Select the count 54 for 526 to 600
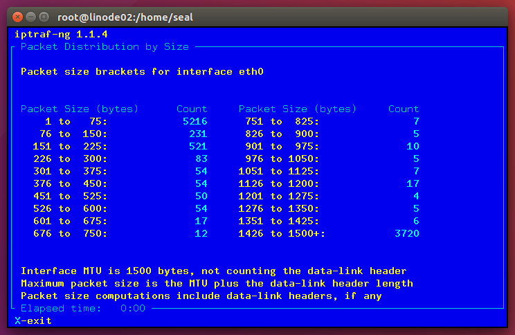 (201, 208)
